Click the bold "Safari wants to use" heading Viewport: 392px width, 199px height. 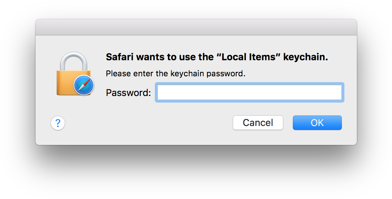(x=217, y=57)
